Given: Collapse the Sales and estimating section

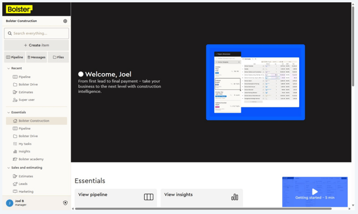Looking at the screenshot, I should [x=9, y=168].
